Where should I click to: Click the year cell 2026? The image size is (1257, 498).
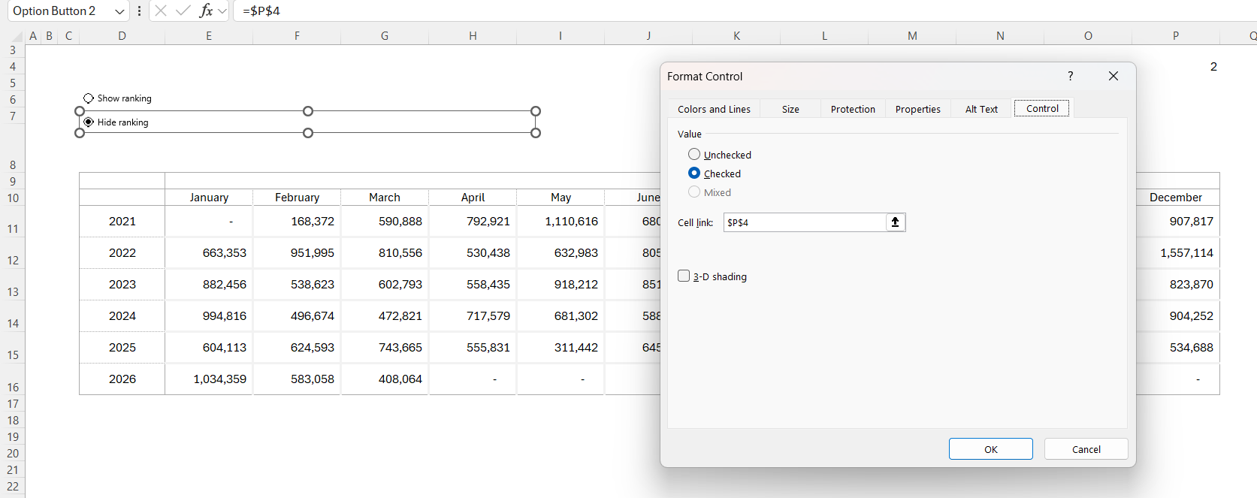tap(122, 379)
